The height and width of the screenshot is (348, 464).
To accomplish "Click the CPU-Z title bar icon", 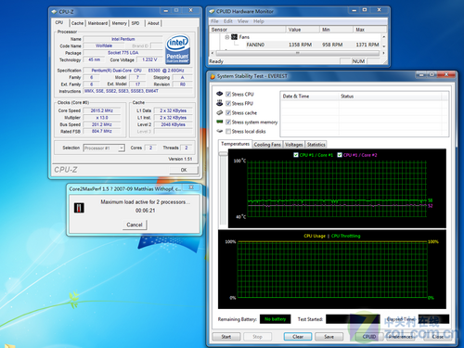I will point(55,12).
